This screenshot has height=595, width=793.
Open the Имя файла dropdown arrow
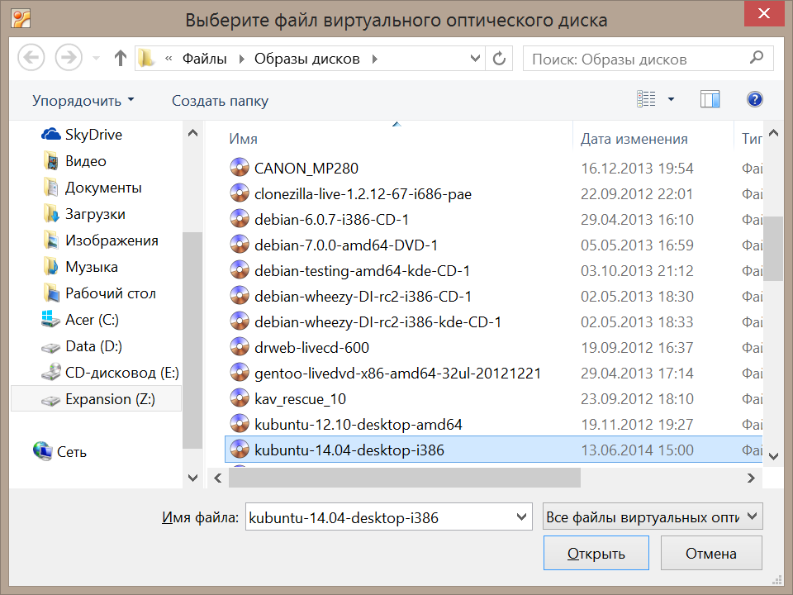point(521,516)
